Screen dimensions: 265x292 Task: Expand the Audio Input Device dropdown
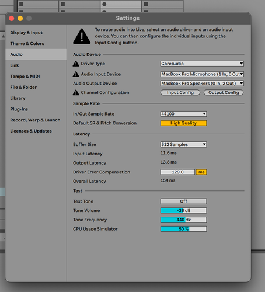[x=202, y=74]
